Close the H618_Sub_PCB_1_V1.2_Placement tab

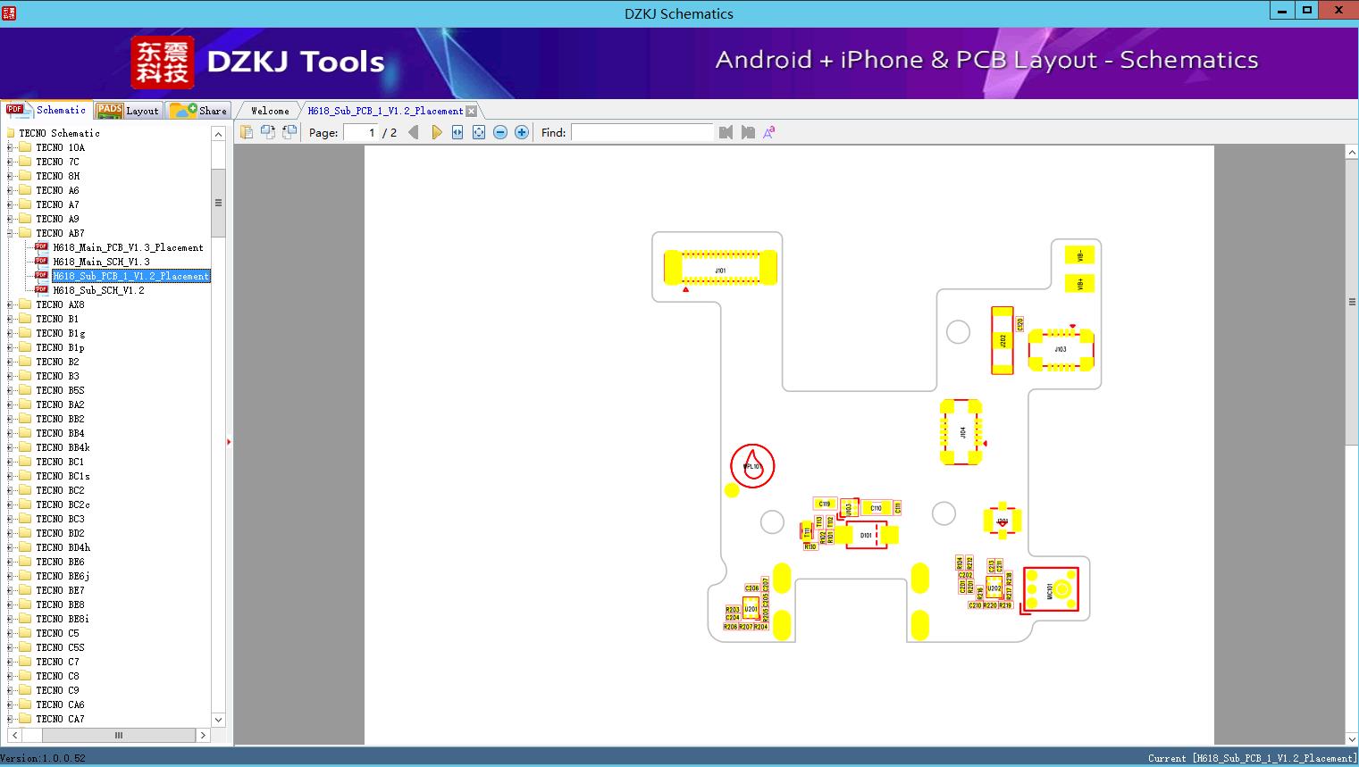pyautogui.click(x=472, y=111)
